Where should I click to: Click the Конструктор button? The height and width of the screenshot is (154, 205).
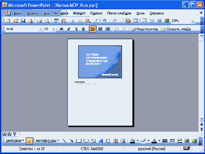[144, 29]
